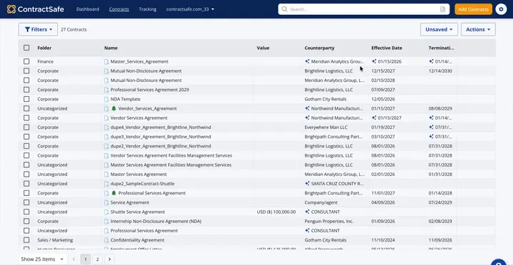
Task: Click the Filters funnel icon
Action: (x=28, y=29)
